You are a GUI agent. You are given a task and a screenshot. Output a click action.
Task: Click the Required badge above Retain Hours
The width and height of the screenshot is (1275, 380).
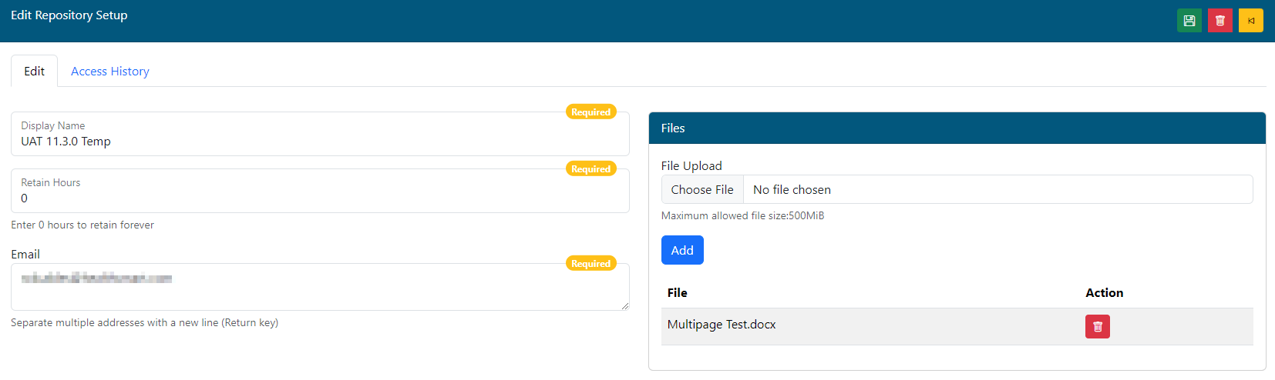pyautogui.click(x=590, y=169)
